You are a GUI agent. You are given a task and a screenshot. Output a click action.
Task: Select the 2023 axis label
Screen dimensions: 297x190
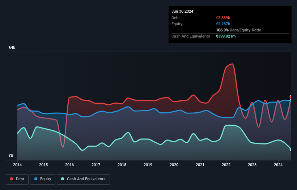click(x=252, y=165)
